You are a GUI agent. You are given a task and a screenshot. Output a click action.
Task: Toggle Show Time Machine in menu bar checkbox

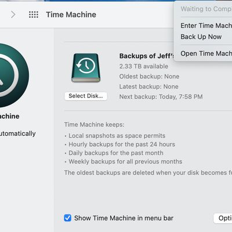pos(67,218)
